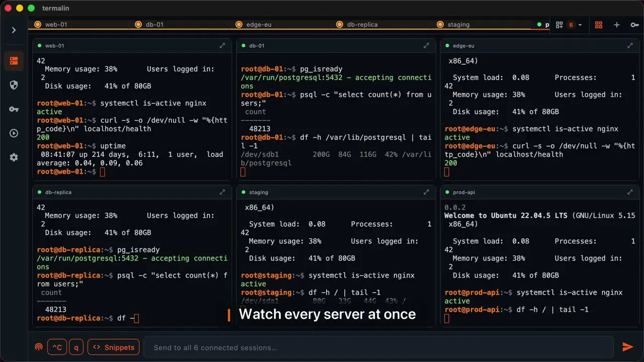Maximize the web-01 pane
The height and width of the screenshot is (362, 644).
222,46
